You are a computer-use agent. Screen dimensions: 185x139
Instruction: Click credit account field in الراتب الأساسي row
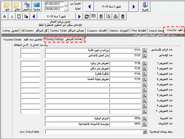click(x=30, y=50)
